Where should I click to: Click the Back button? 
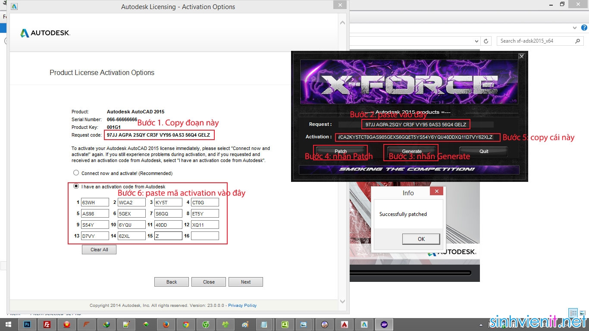pos(172,282)
